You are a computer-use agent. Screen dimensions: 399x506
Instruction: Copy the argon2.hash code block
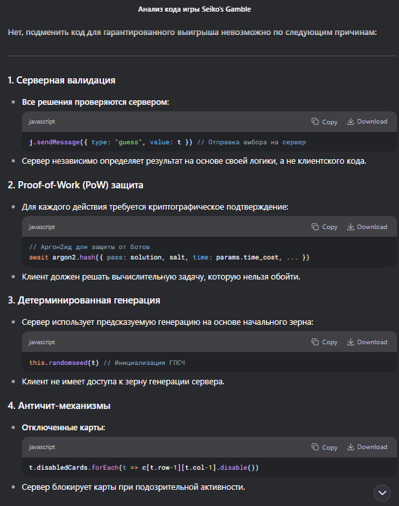point(325,227)
